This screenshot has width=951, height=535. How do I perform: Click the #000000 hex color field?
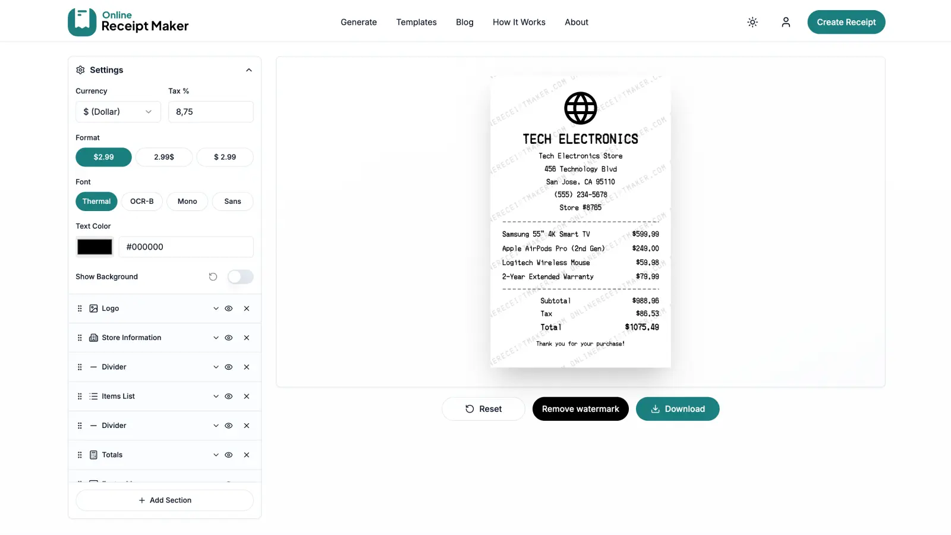pos(186,247)
